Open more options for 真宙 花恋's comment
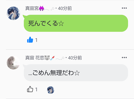This screenshot has height=99, width=134. 124,58
